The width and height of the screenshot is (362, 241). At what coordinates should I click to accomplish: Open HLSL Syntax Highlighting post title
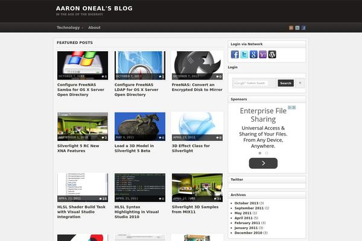pos(137,212)
